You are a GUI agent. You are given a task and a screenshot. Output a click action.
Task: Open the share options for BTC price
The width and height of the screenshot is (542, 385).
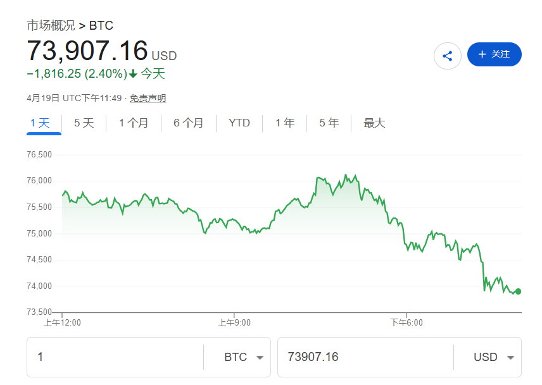coord(448,55)
